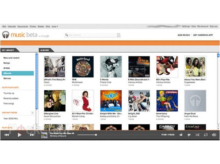Image resolution: width=220 pixels, height=164 pixels.
Task: Give the current song a thumbs down
Action: (189, 135)
